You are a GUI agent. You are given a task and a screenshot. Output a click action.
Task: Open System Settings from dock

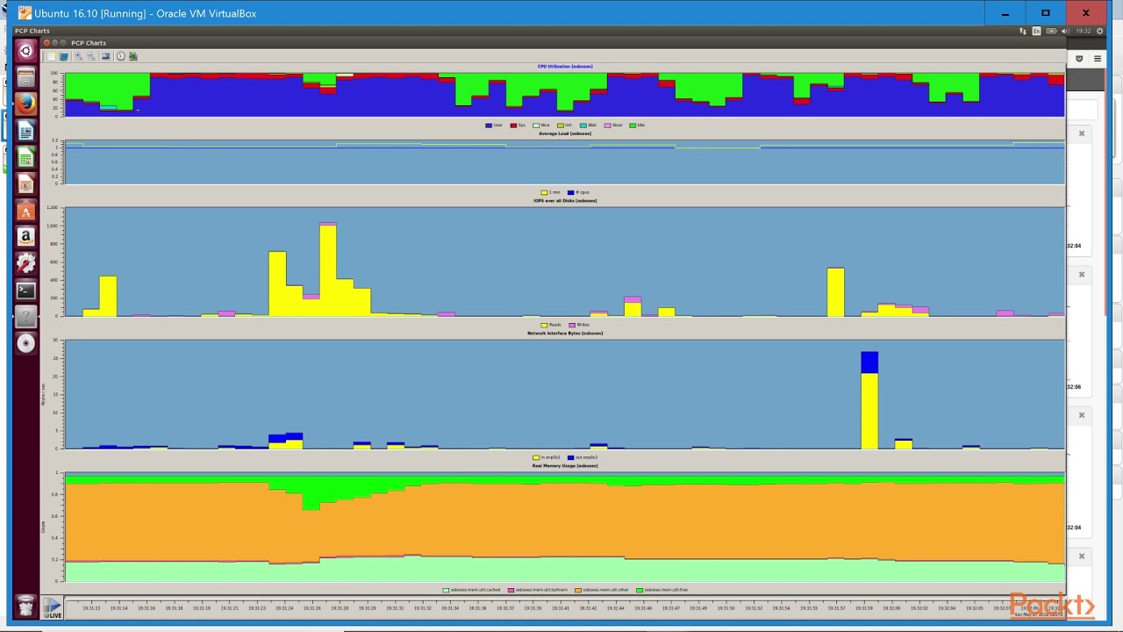coord(25,263)
